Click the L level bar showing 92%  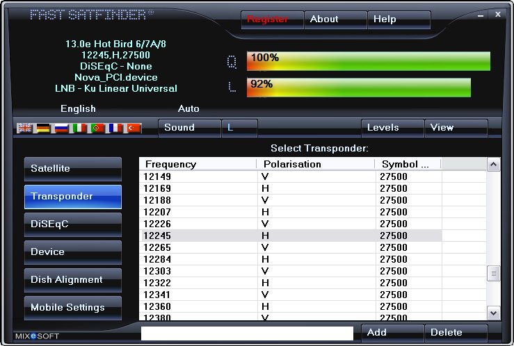359,88
